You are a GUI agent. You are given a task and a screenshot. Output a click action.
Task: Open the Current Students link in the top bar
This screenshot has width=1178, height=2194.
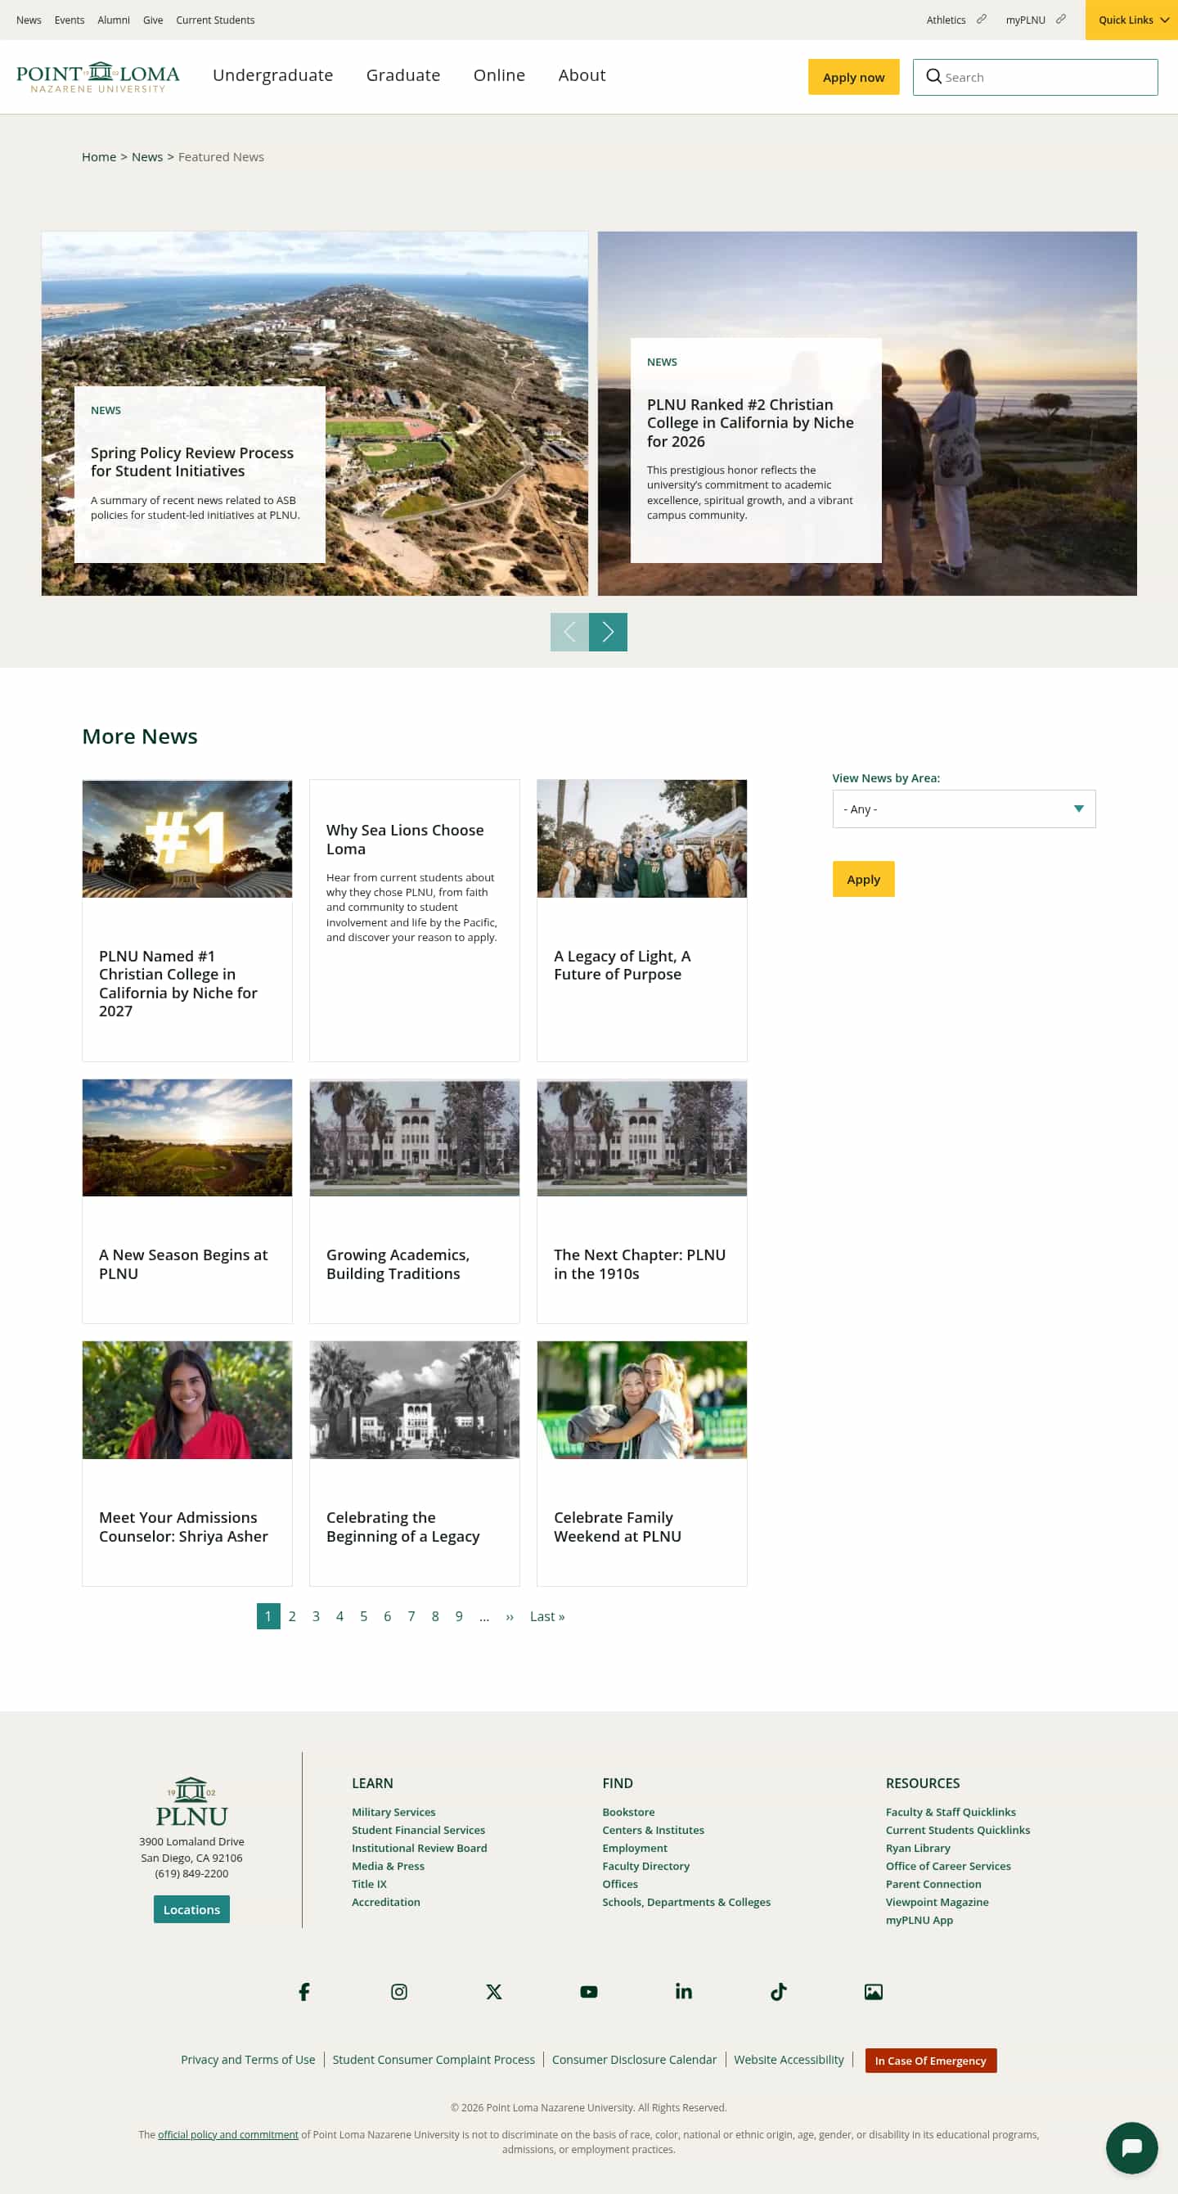coord(215,20)
